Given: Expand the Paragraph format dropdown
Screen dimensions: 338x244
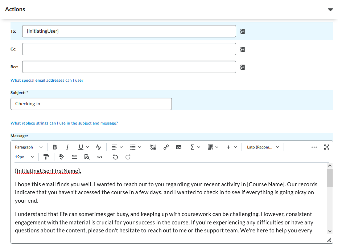Looking at the screenshot, I should pos(29,147).
